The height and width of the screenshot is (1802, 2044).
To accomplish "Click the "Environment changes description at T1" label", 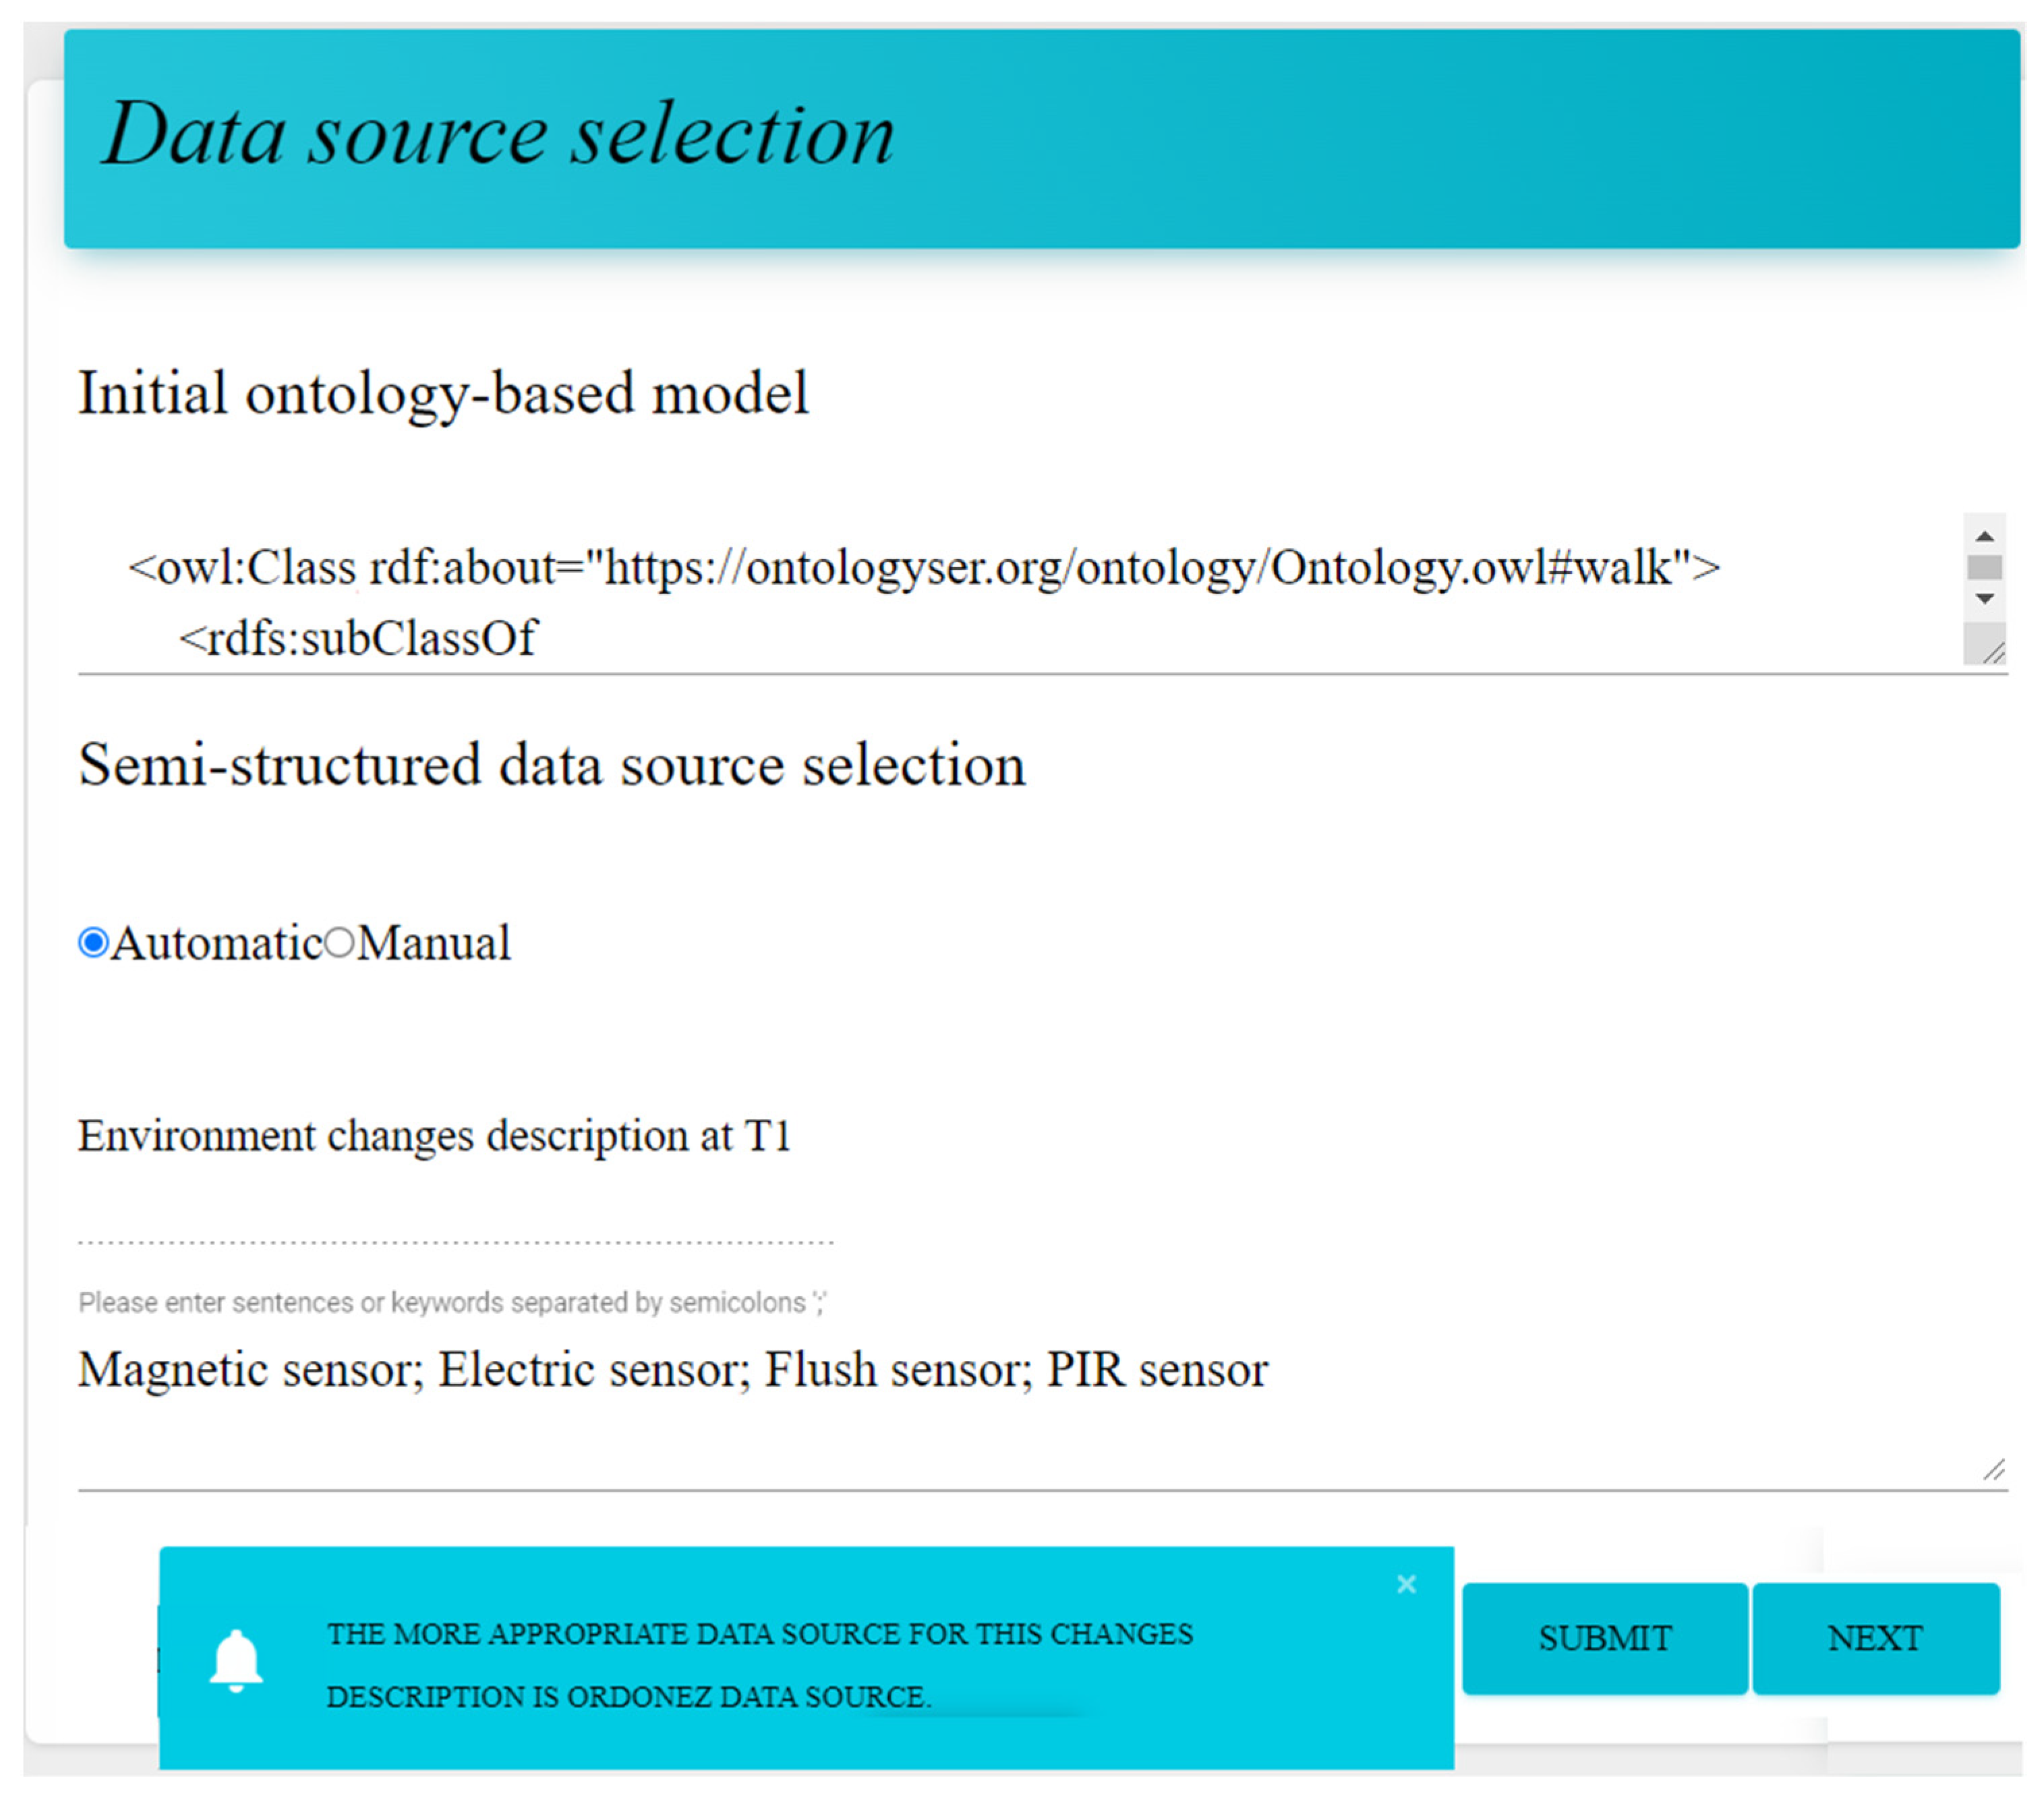I will pyautogui.click(x=434, y=1136).
